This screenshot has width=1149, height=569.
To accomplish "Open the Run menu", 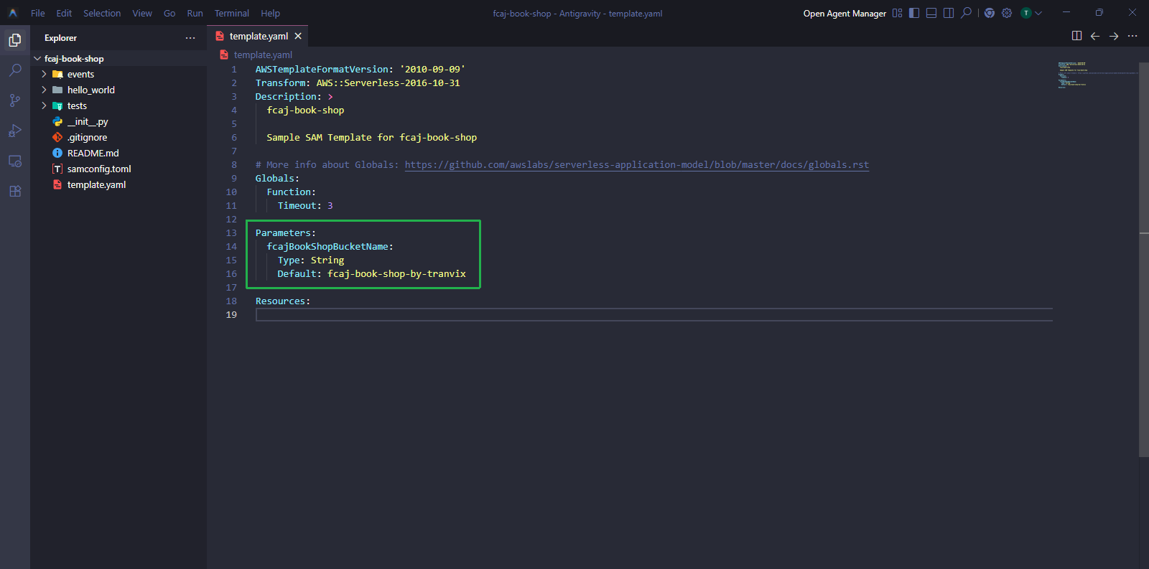I will pyautogui.click(x=195, y=13).
